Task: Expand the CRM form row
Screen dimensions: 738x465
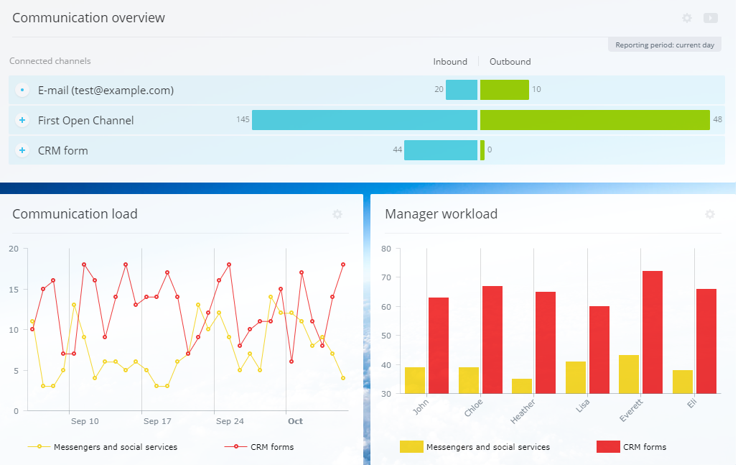Action: (x=22, y=151)
